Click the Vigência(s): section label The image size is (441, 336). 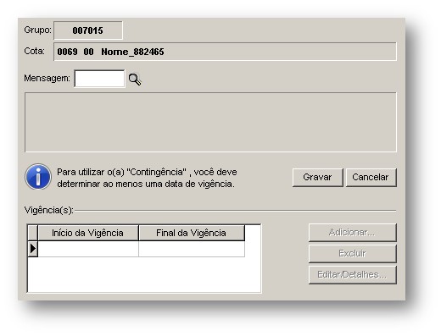[x=49, y=211]
